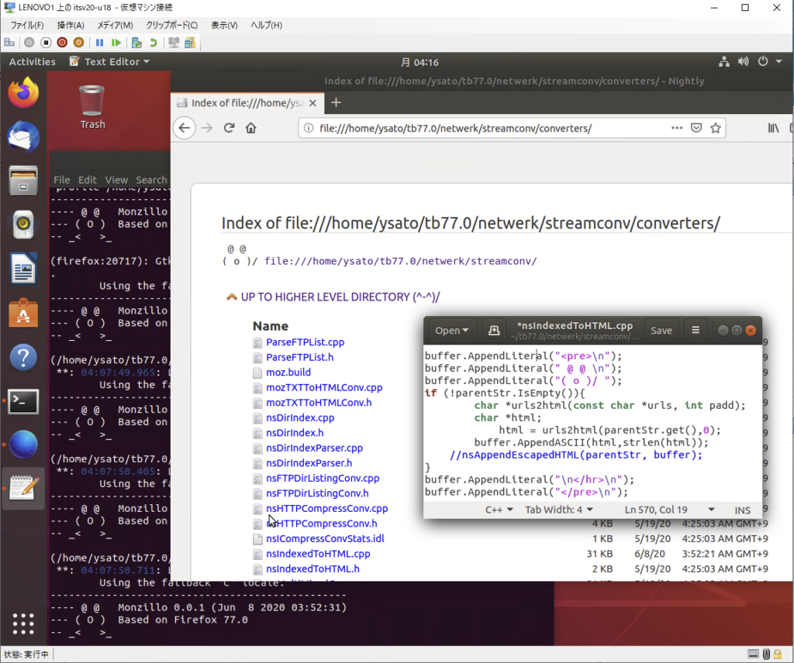Image resolution: width=794 pixels, height=663 pixels.
Task: Open new document icon in Text Editor
Action: pyautogui.click(x=494, y=330)
